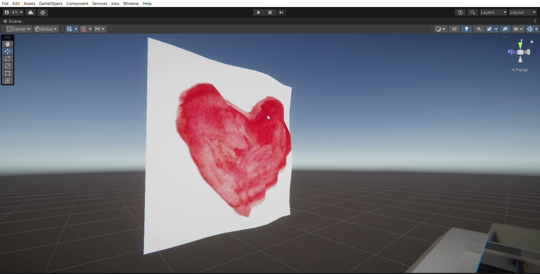The height and width of the screenshot is (274, 540).
Task: Click the Unity Cloud icon
Action: coord(31,12)
